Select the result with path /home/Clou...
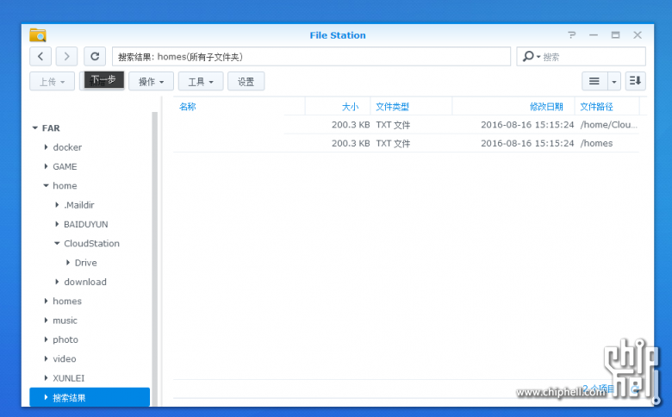672x417 pixels. point(406,125)
